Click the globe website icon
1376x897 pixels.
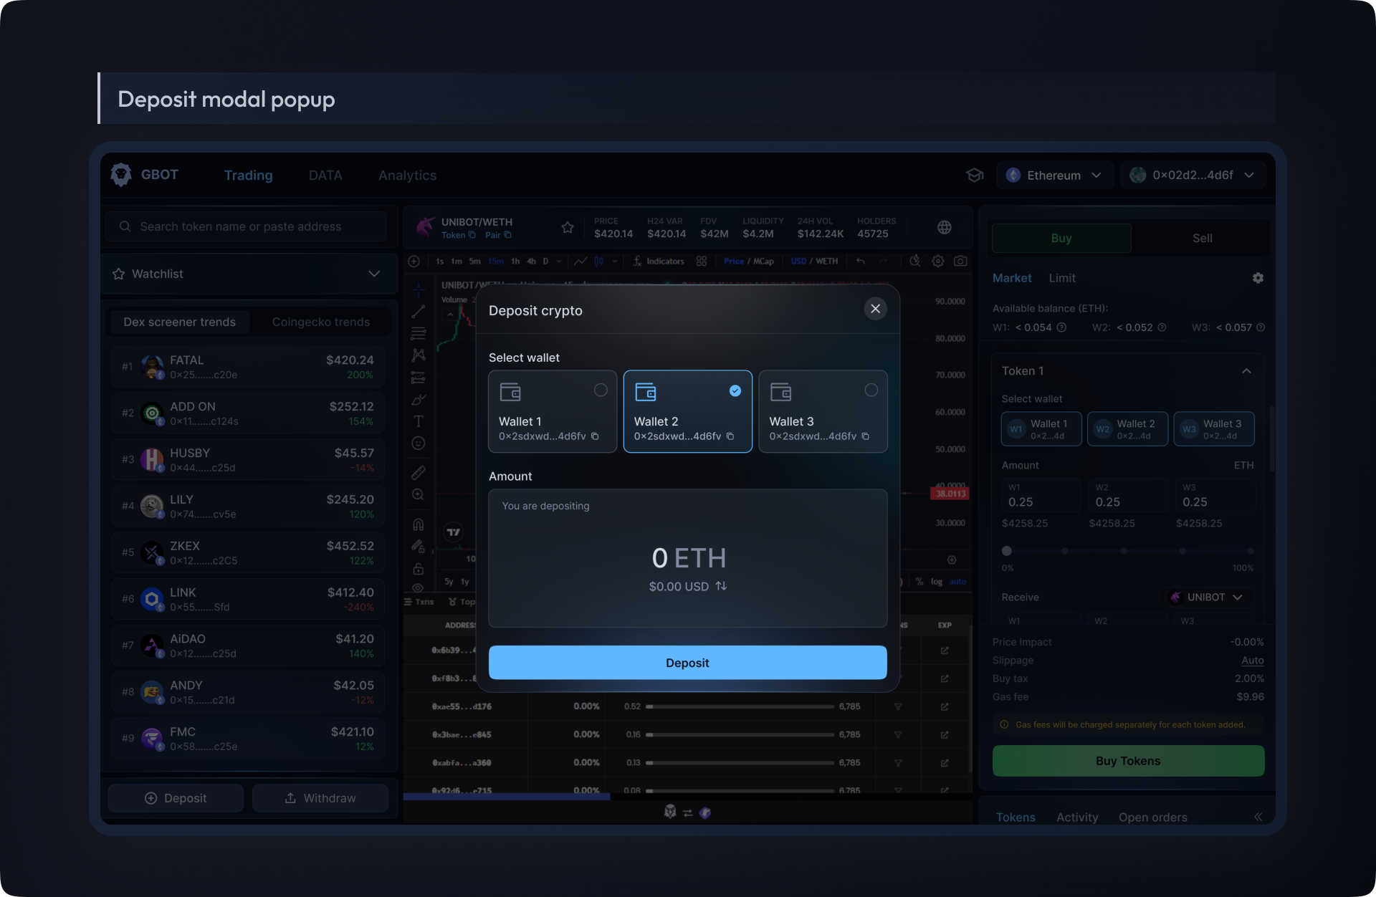[x=945, y=227]
